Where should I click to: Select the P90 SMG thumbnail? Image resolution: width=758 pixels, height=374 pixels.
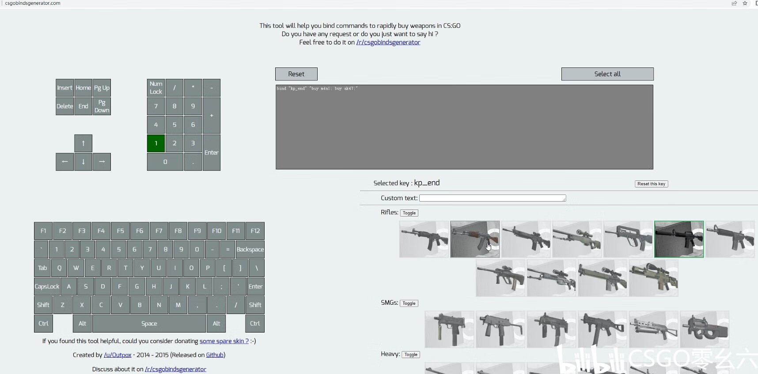[x=705, y=329]
